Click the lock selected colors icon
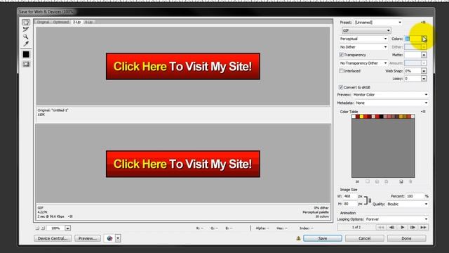This screenshot has width=449, height=253. 387,181
